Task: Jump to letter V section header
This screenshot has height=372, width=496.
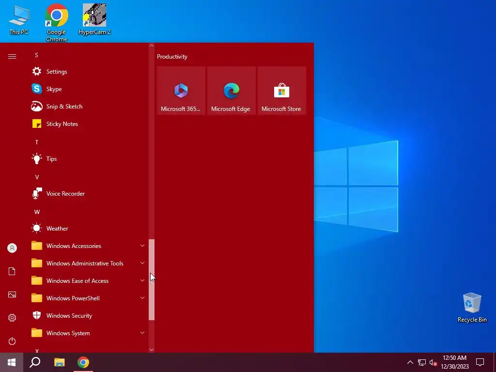Action: (37, 177)
